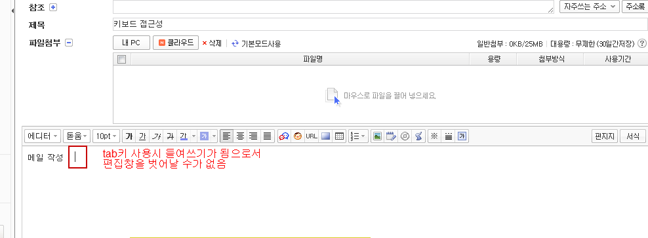The height and width of the screenshot is (238, 648).
Task: Insert a schedule with calendar icon
Action: point(391,136)
